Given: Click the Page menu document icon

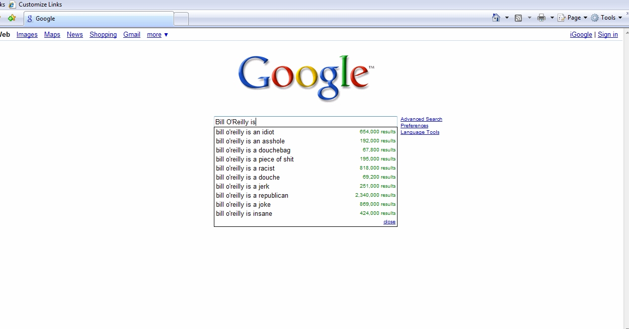Looking at the screenshot, I should coord(562,18).
